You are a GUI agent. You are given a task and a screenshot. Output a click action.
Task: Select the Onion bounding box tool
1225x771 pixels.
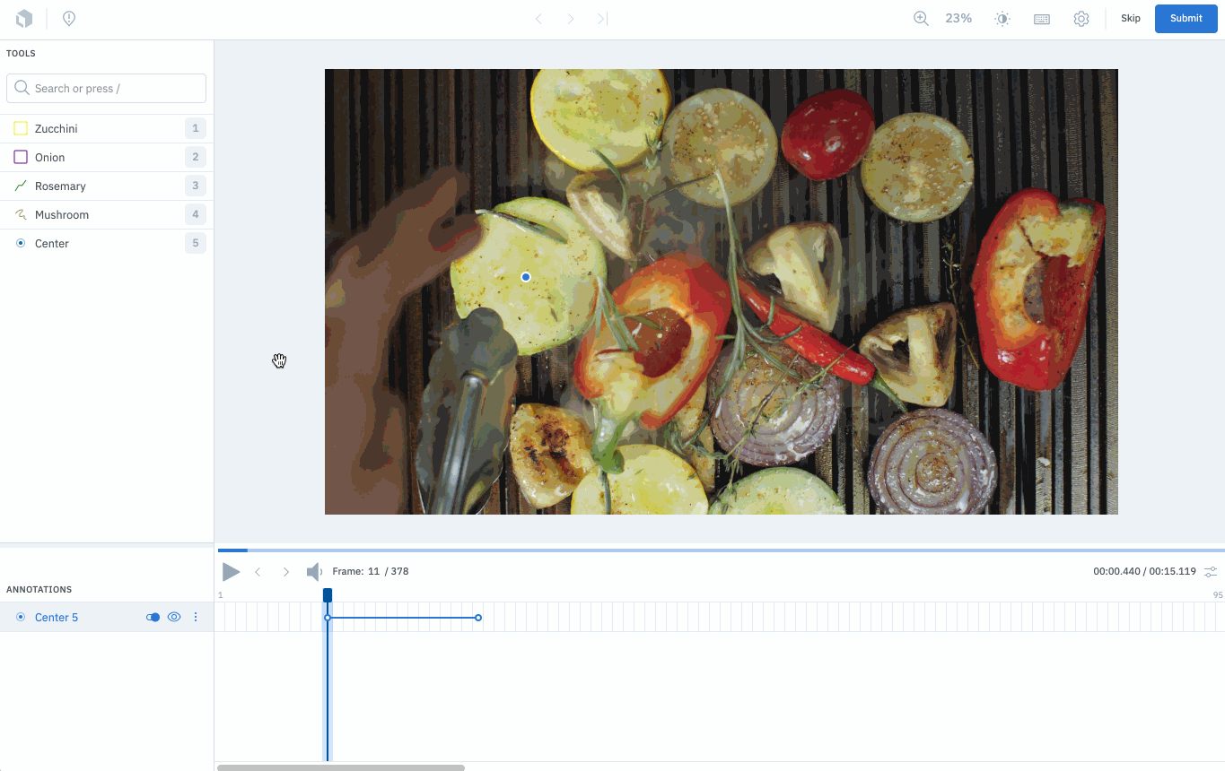coord(106,157)
